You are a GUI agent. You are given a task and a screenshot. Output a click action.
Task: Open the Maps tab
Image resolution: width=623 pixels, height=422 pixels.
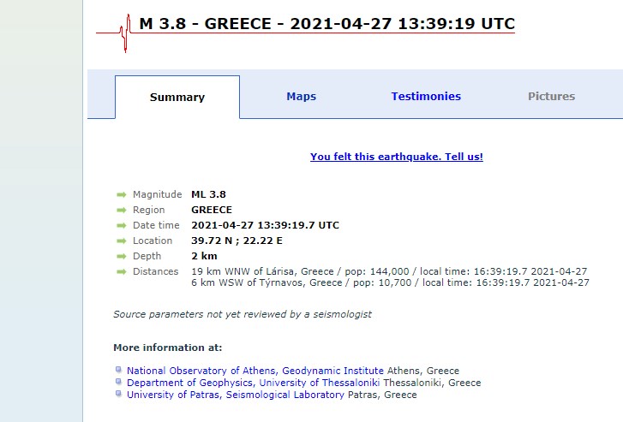301,97
